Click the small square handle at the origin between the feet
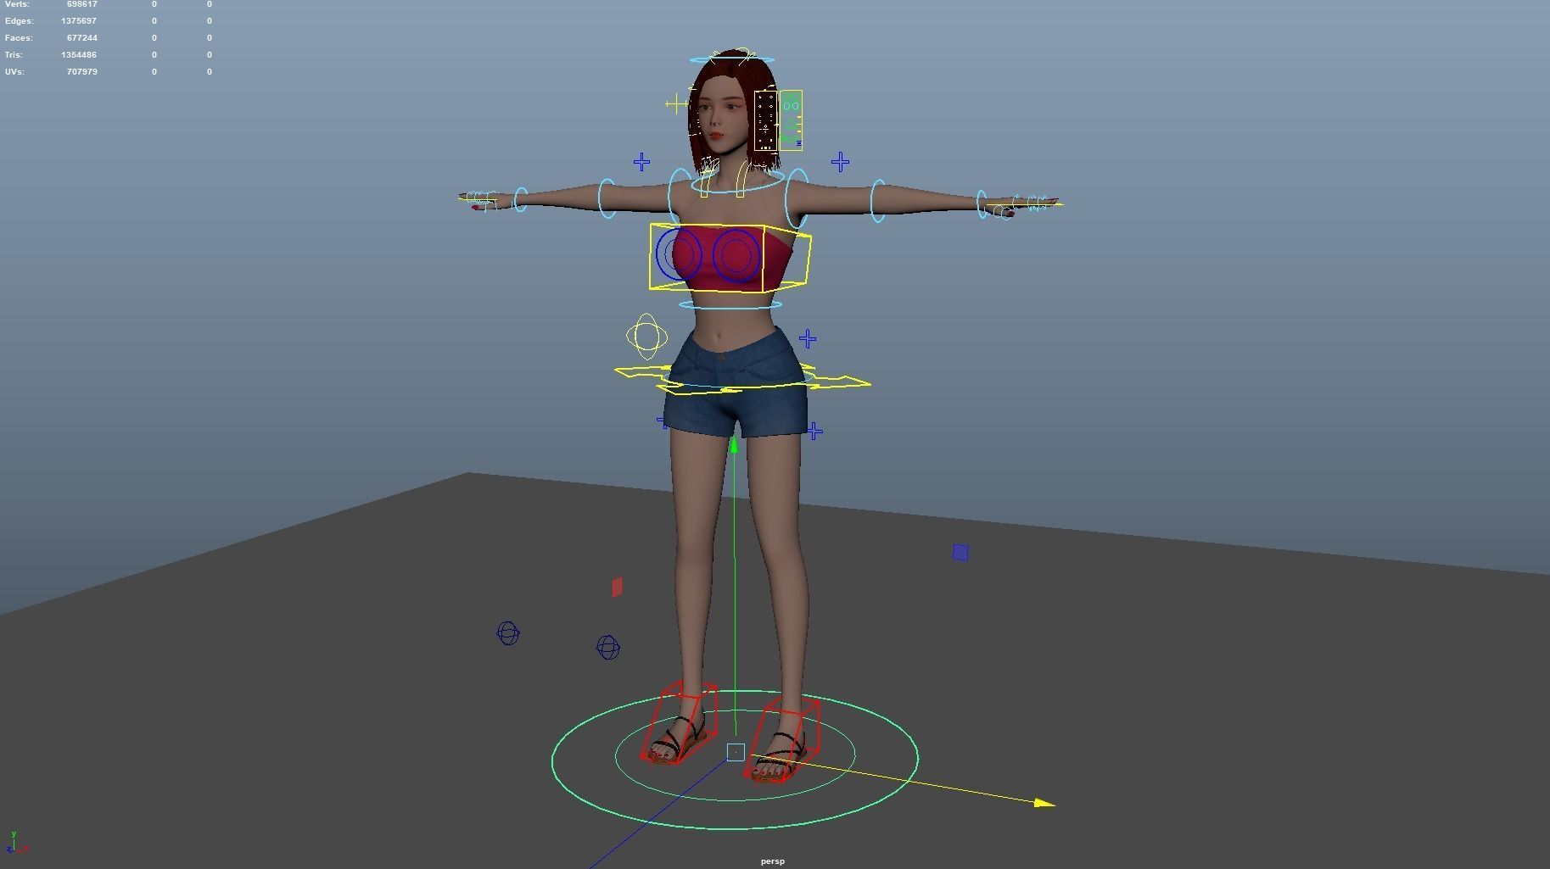The height and width of the screenshot is (869, 1550). point(736,752)
